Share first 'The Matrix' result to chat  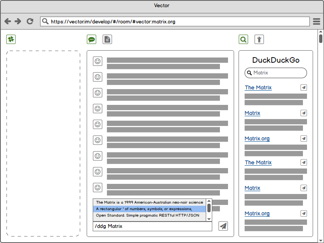point(303,87)
